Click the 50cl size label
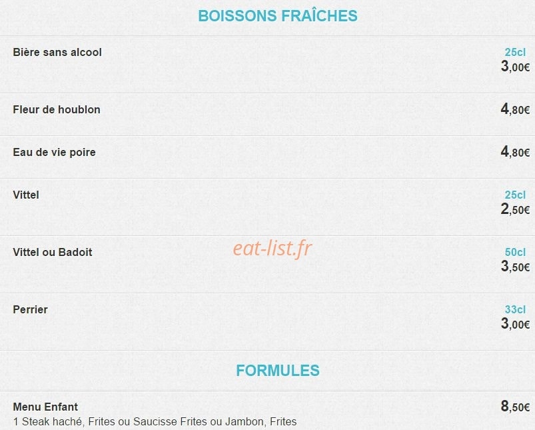 pyautogui.click(x=515, y=253)
